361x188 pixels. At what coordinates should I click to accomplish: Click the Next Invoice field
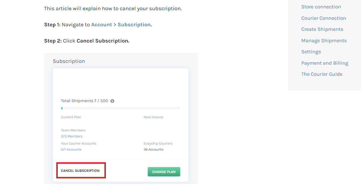[x=153, y=117]
